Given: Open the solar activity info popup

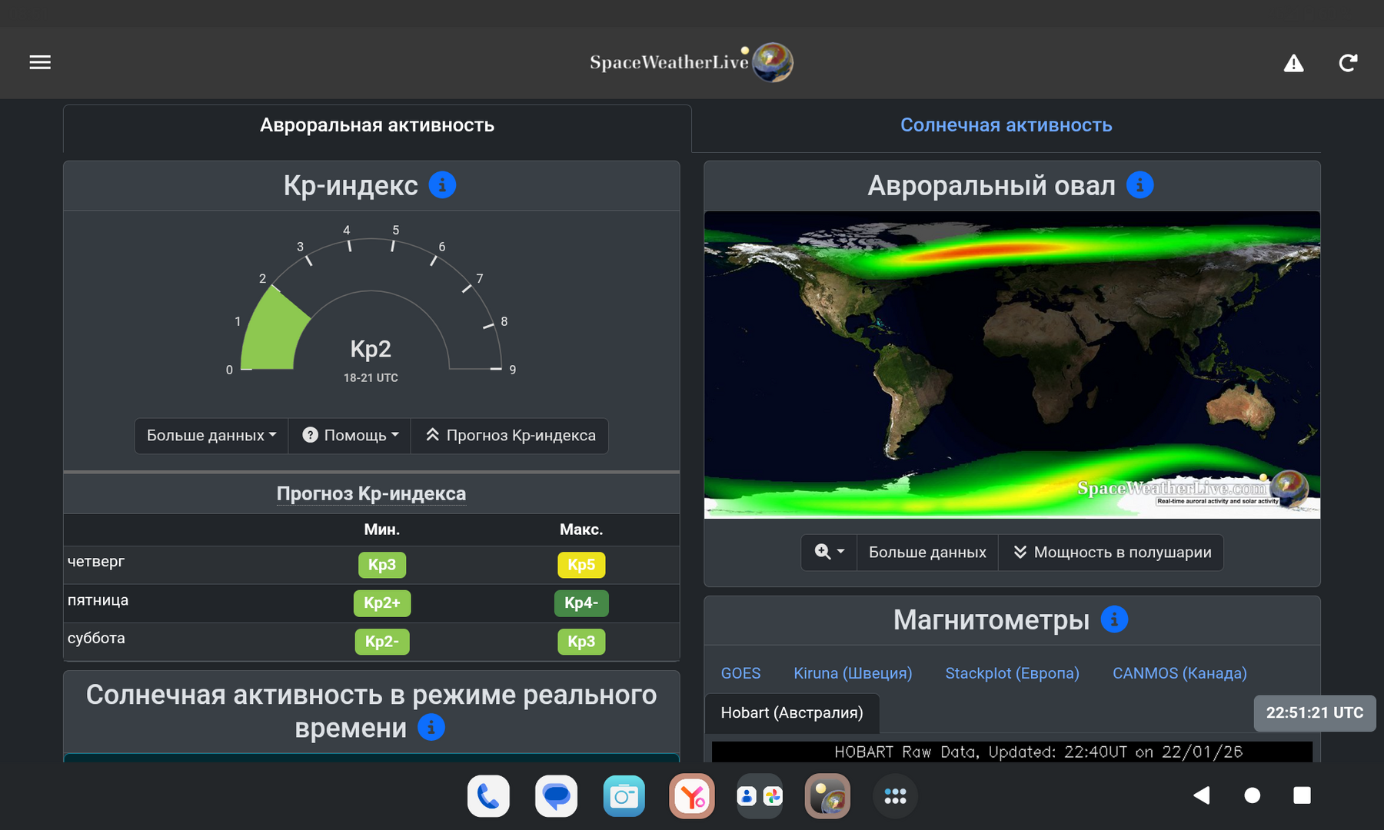Looking at the screenshot, I should (x=431, y=727).
